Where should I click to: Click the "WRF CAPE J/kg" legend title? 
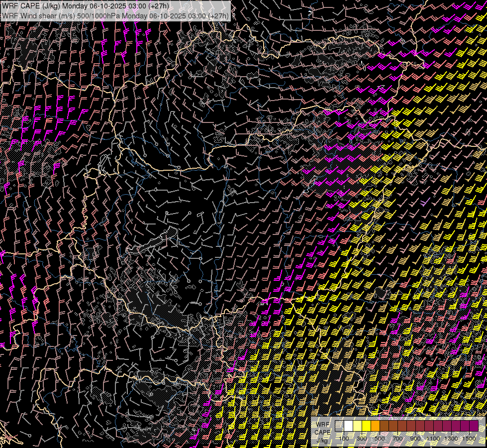[x=323, y=432]
